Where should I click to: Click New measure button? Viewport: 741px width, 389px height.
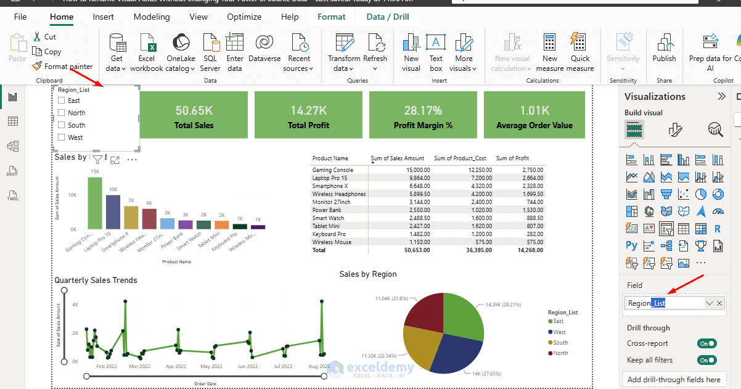[x=550, y=52]
